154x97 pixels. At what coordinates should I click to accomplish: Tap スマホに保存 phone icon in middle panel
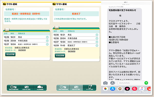pos(90,88)
